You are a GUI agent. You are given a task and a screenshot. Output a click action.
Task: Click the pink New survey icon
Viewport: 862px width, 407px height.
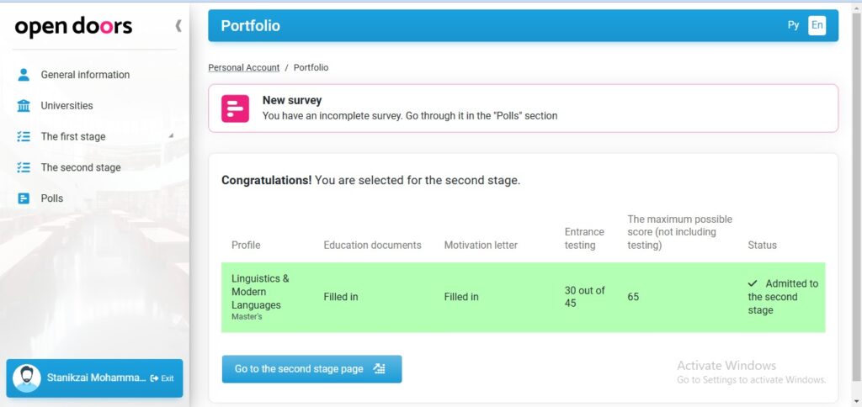[236, 108]
